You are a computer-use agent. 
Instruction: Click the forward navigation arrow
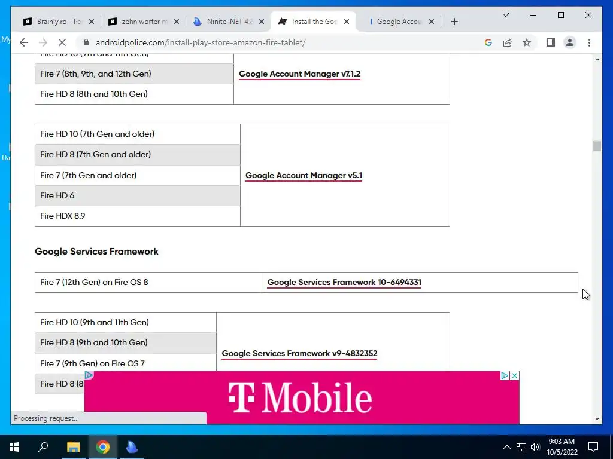[43, 42]
